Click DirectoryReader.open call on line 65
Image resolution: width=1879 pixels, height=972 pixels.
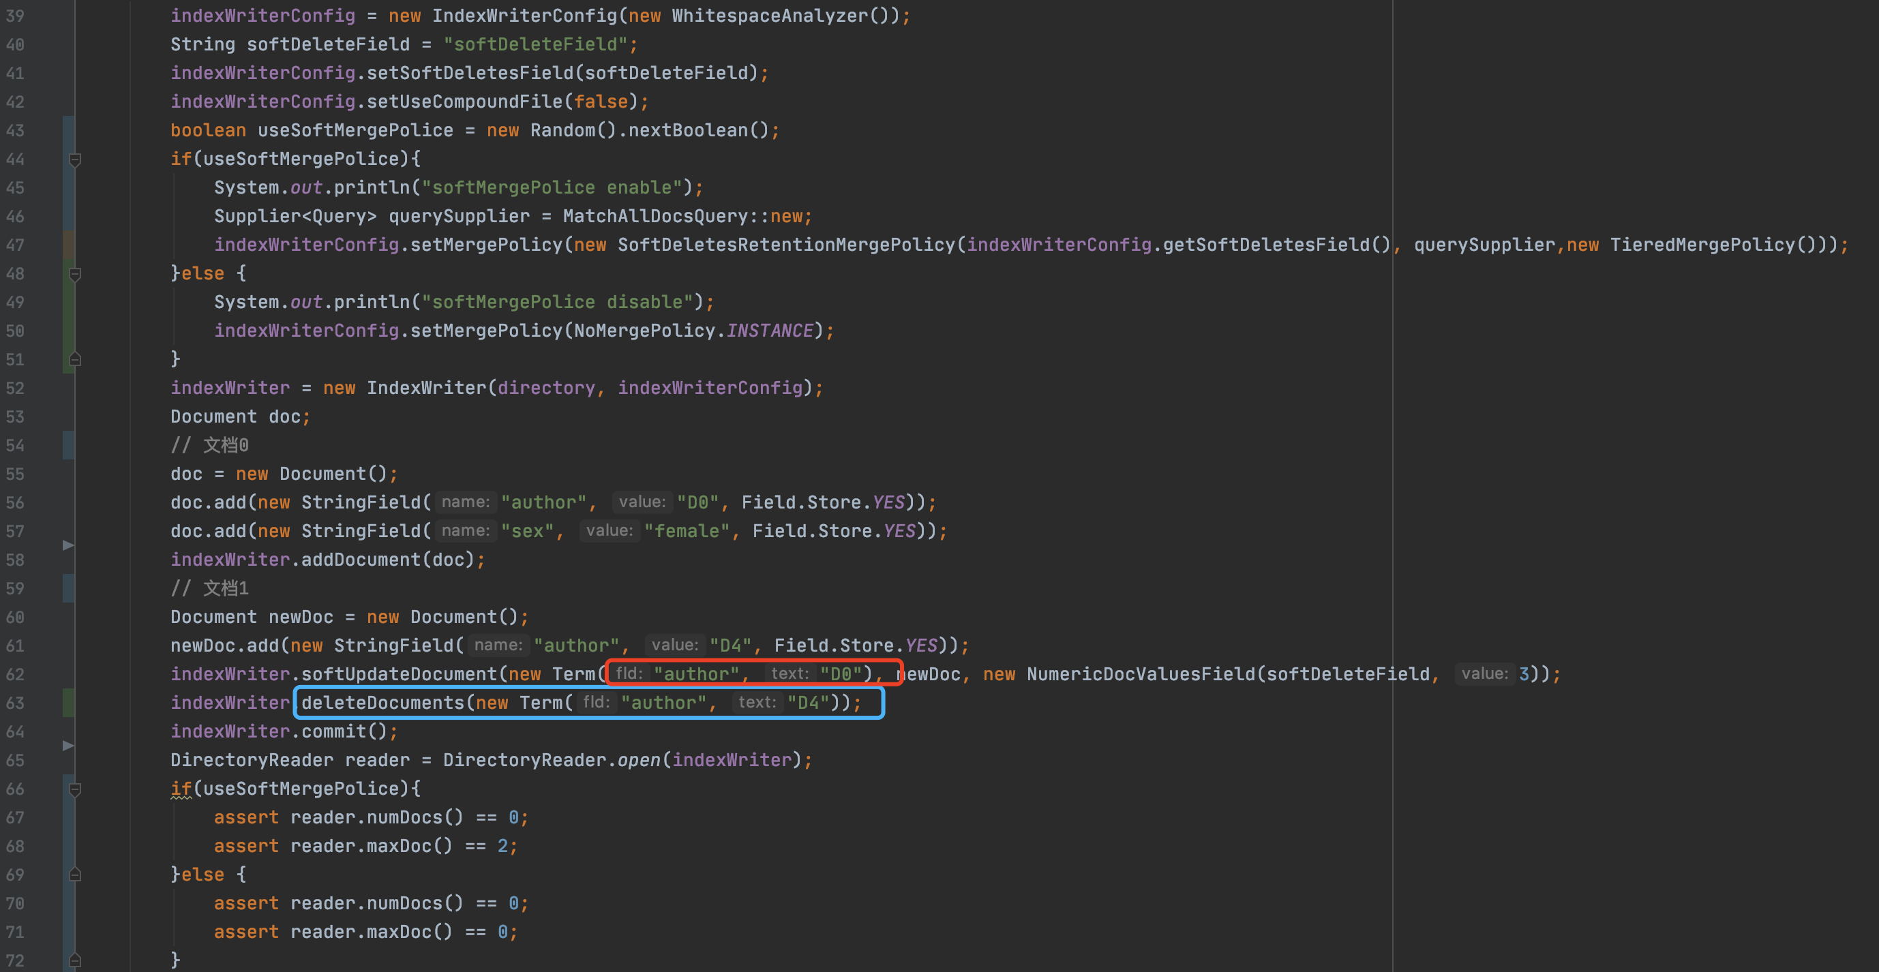[x=551, y=761]
